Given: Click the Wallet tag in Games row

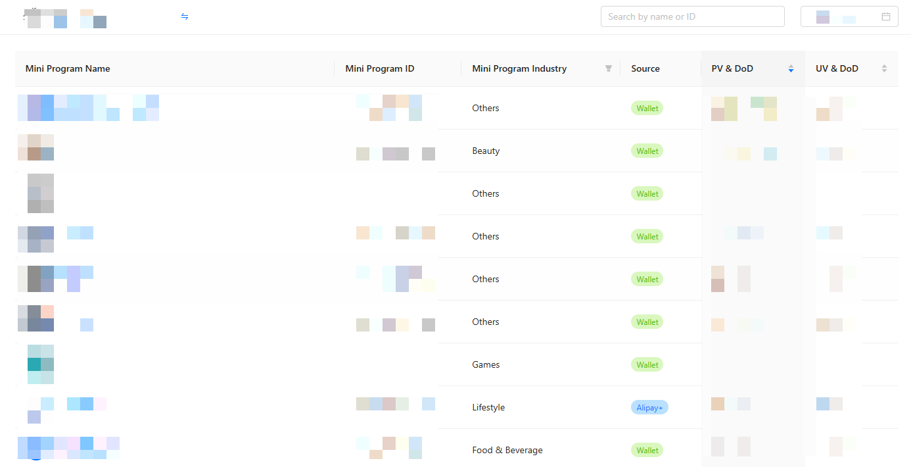Looking at the screenshot, I should 647,365.
